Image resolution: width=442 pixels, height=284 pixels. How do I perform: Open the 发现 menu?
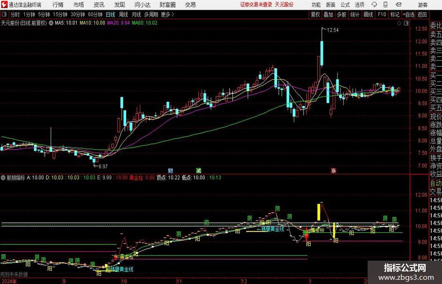120,5
